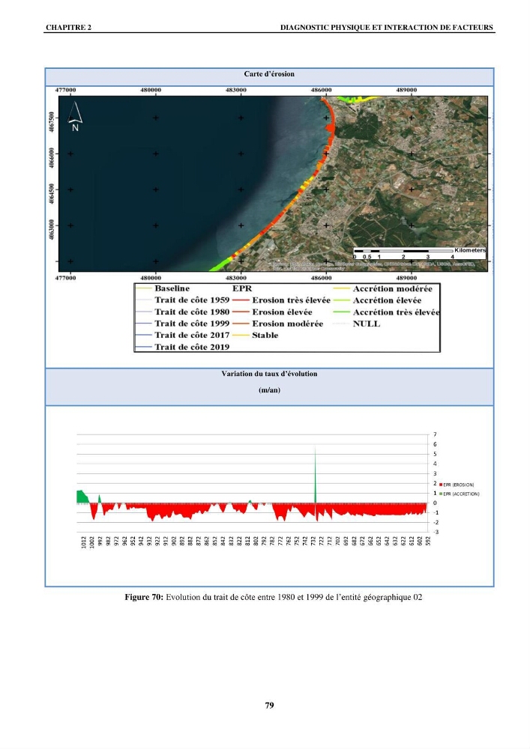The image size is (530, 749).
Task: Click the Trait de côte 1980 legend entry
Action: 183,312
